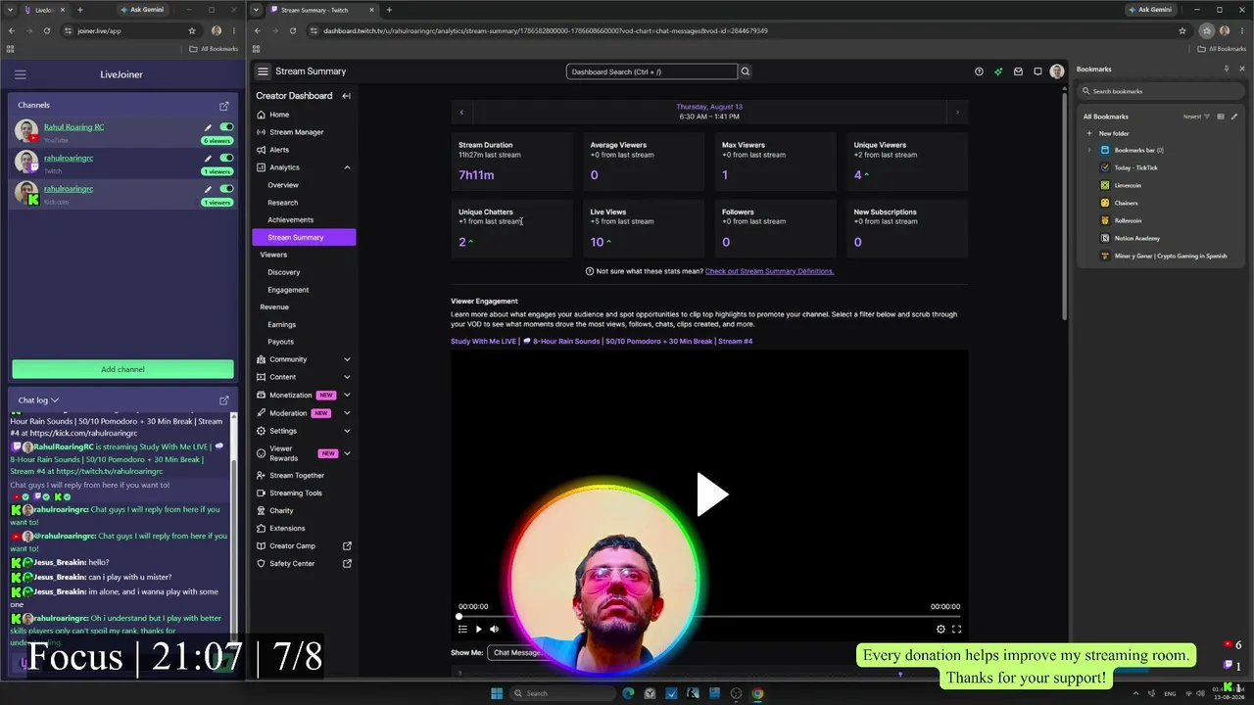Screen dimensions: 1254x705
Task: Open the Newest sort dropdown in Bookmarks
Action: click(x=1196, y=117)
